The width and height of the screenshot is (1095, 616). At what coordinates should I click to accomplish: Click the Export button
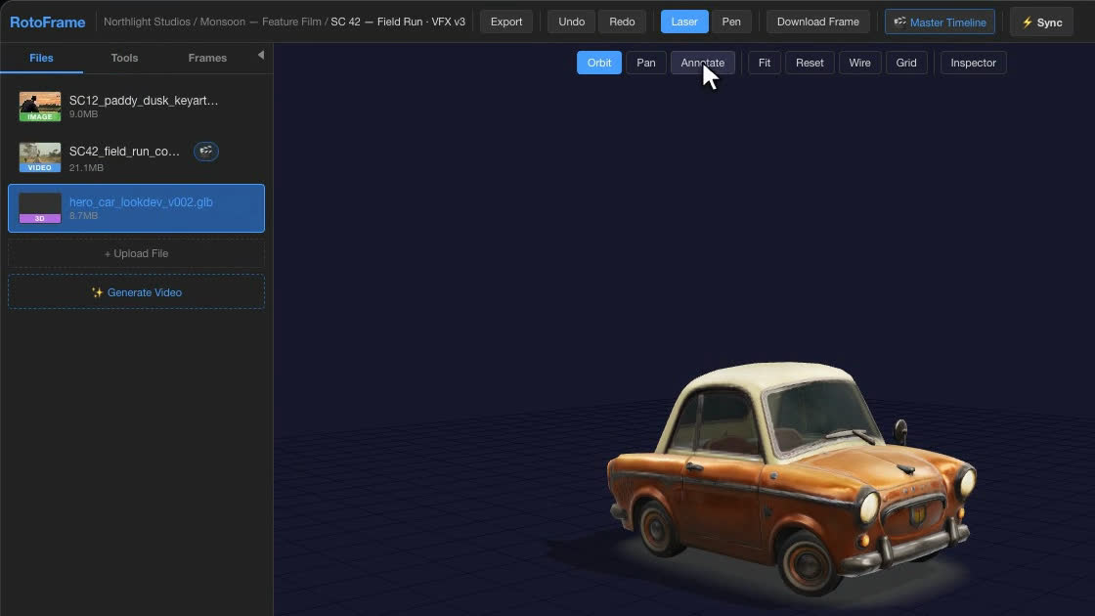tap(506, 22)
